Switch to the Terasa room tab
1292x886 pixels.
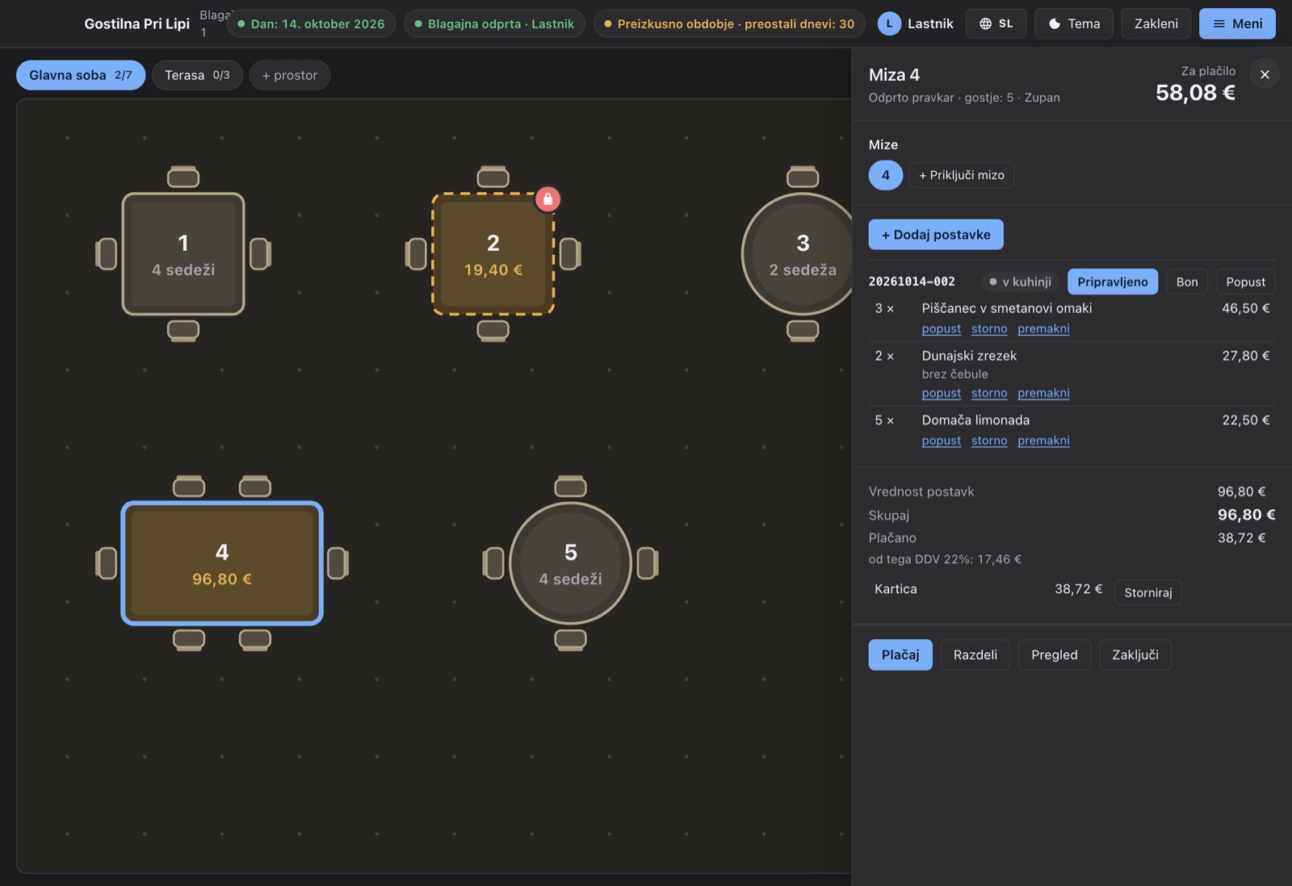click(x=197, y=75)
